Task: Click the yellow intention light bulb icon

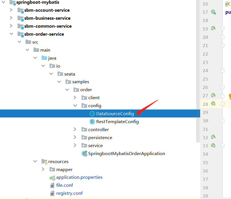Action: (230, 96)
